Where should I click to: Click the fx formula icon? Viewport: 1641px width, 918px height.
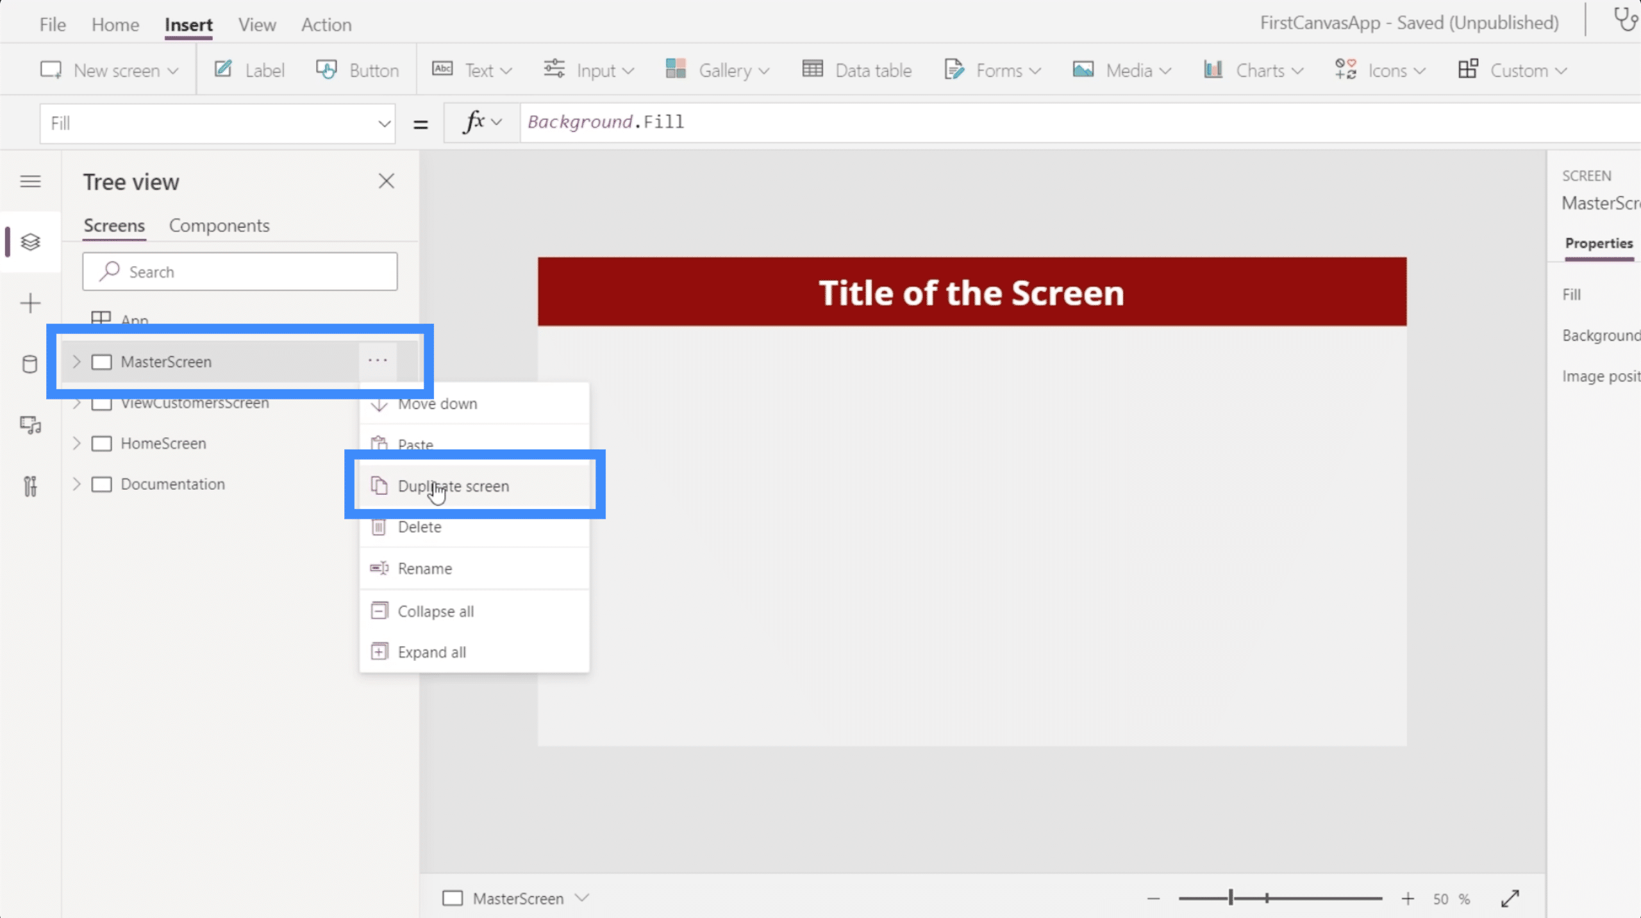473,122
